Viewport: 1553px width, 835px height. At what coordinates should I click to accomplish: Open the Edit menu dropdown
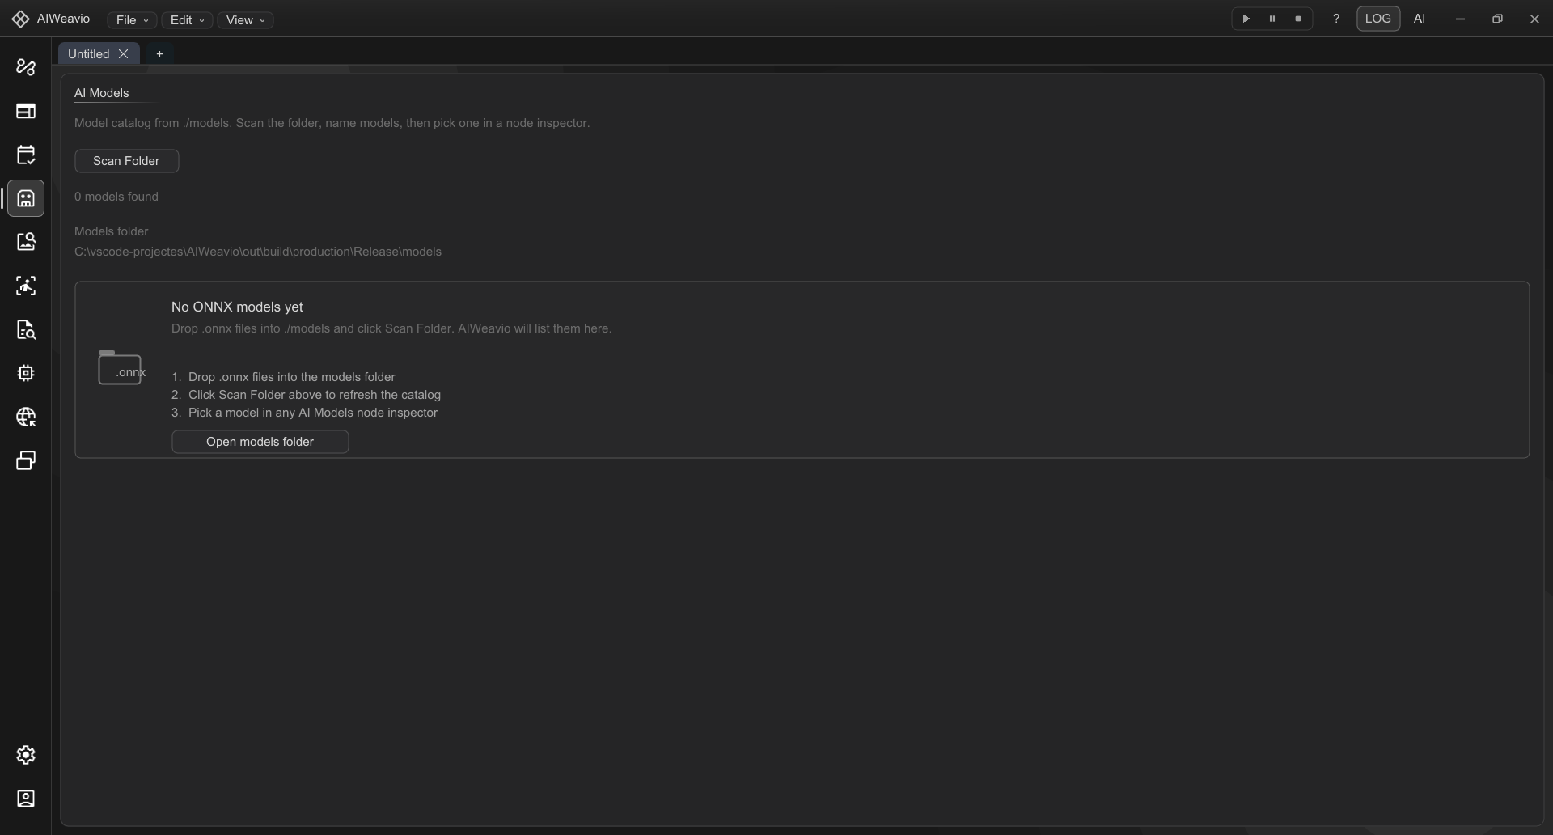[x=187, y=20]
